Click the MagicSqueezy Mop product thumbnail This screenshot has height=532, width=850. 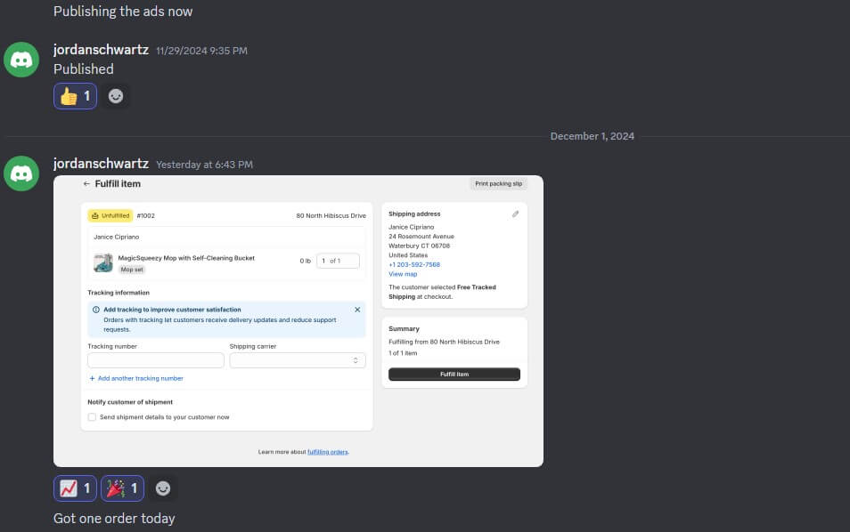click(103, 262)
